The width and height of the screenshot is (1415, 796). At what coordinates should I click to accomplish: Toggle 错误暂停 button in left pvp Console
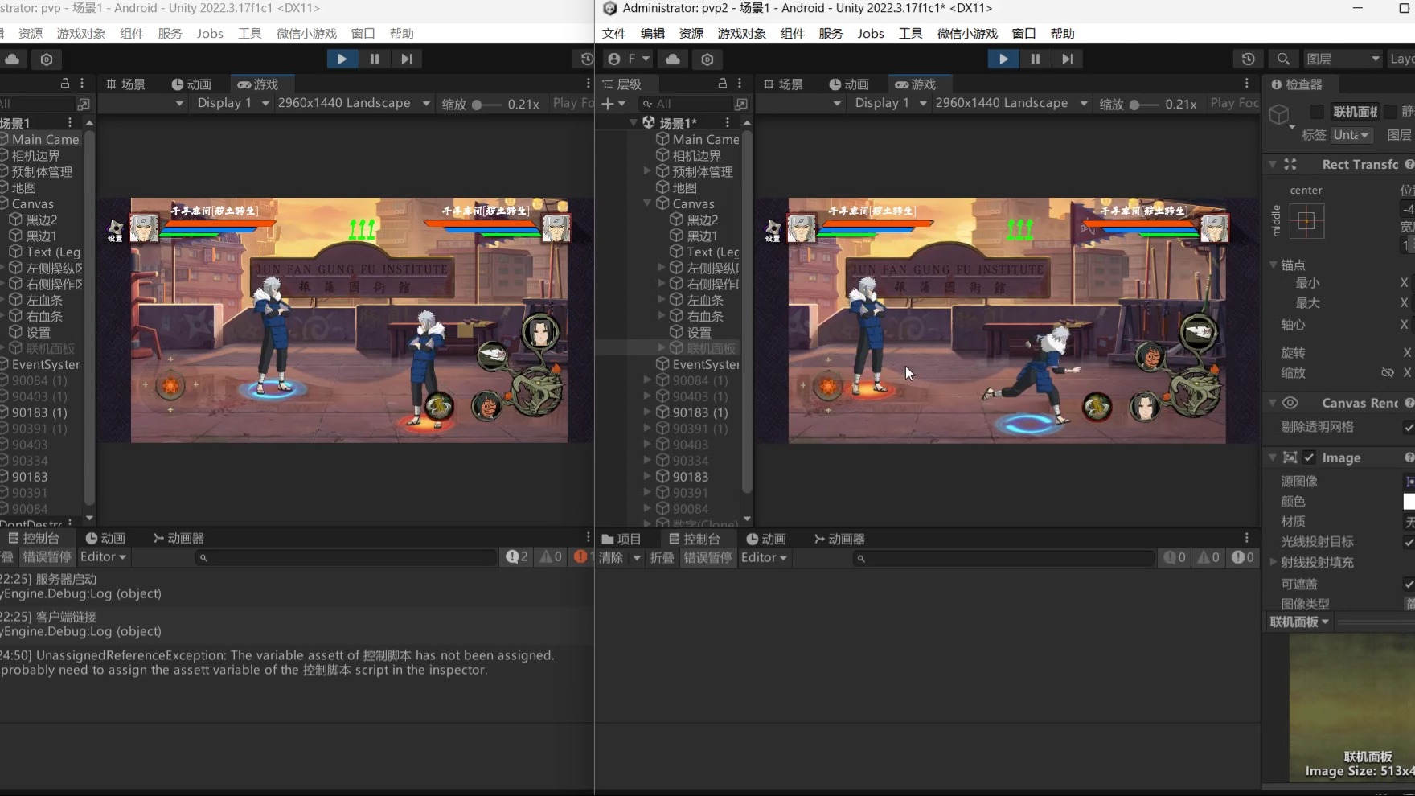[x=47, y=556]
